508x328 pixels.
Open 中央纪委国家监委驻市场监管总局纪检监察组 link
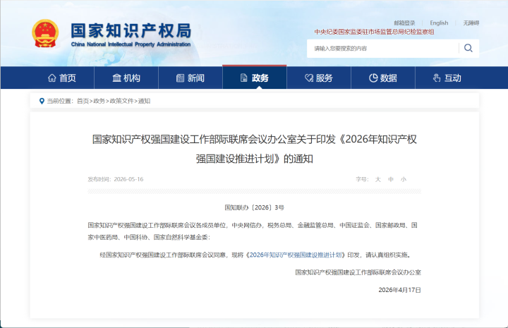click(374, 32)
